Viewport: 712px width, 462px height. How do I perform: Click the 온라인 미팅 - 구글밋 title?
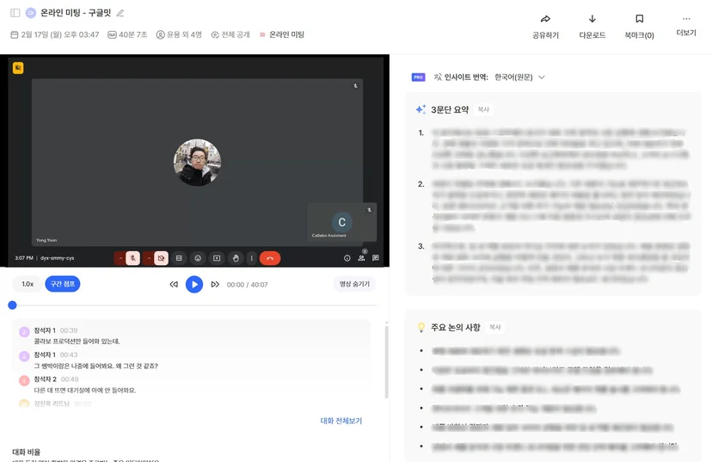coord(76,13)
